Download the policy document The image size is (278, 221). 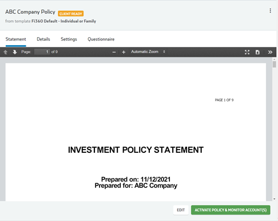click(257, 52)
